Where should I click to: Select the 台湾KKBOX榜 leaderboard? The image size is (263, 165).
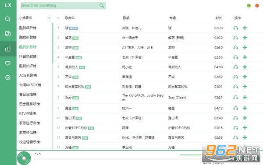tap(30, 85)
